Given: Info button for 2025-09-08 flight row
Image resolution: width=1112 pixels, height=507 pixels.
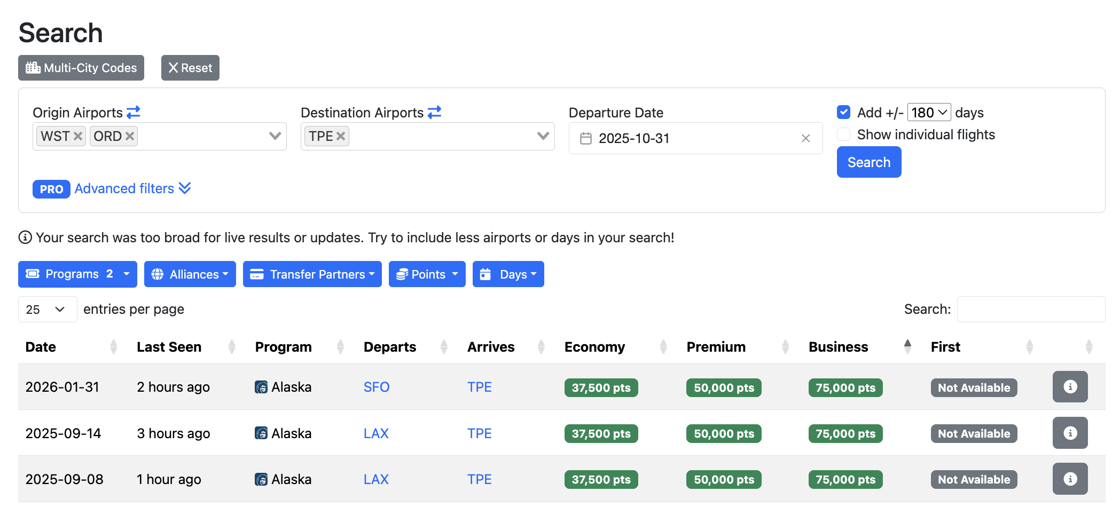Looking at the screenshot, I should [x=1070, y=478].
